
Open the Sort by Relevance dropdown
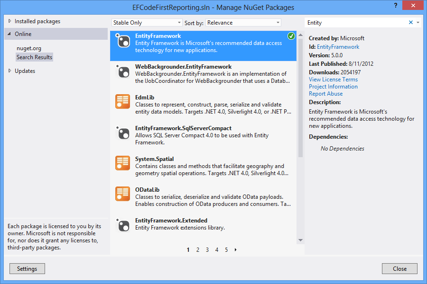coord(243,23)
